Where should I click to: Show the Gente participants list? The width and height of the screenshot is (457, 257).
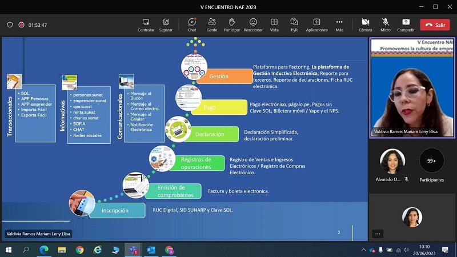click(x=211, y=25)
